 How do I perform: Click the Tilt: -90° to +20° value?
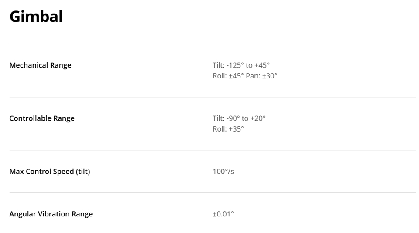point(239,118)
